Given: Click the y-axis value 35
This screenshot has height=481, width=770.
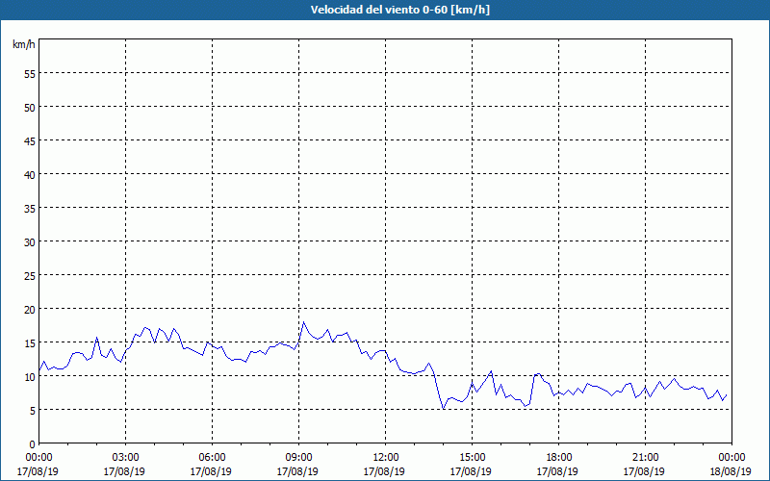Looking at the screenshot, I should pyautogui.click(x=30, y=209).
